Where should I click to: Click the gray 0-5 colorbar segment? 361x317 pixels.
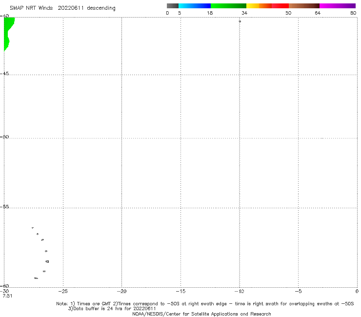(173, 6)
